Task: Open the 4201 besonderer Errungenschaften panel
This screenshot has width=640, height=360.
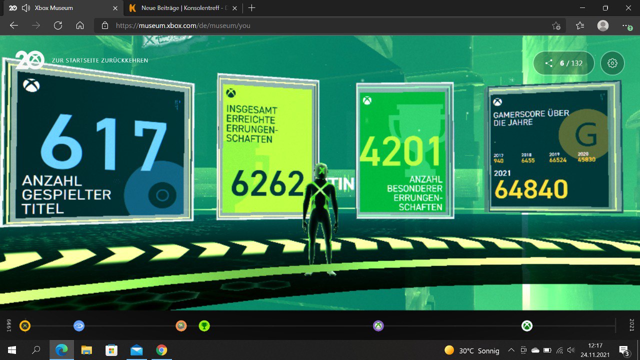Action: pos(404,150)
